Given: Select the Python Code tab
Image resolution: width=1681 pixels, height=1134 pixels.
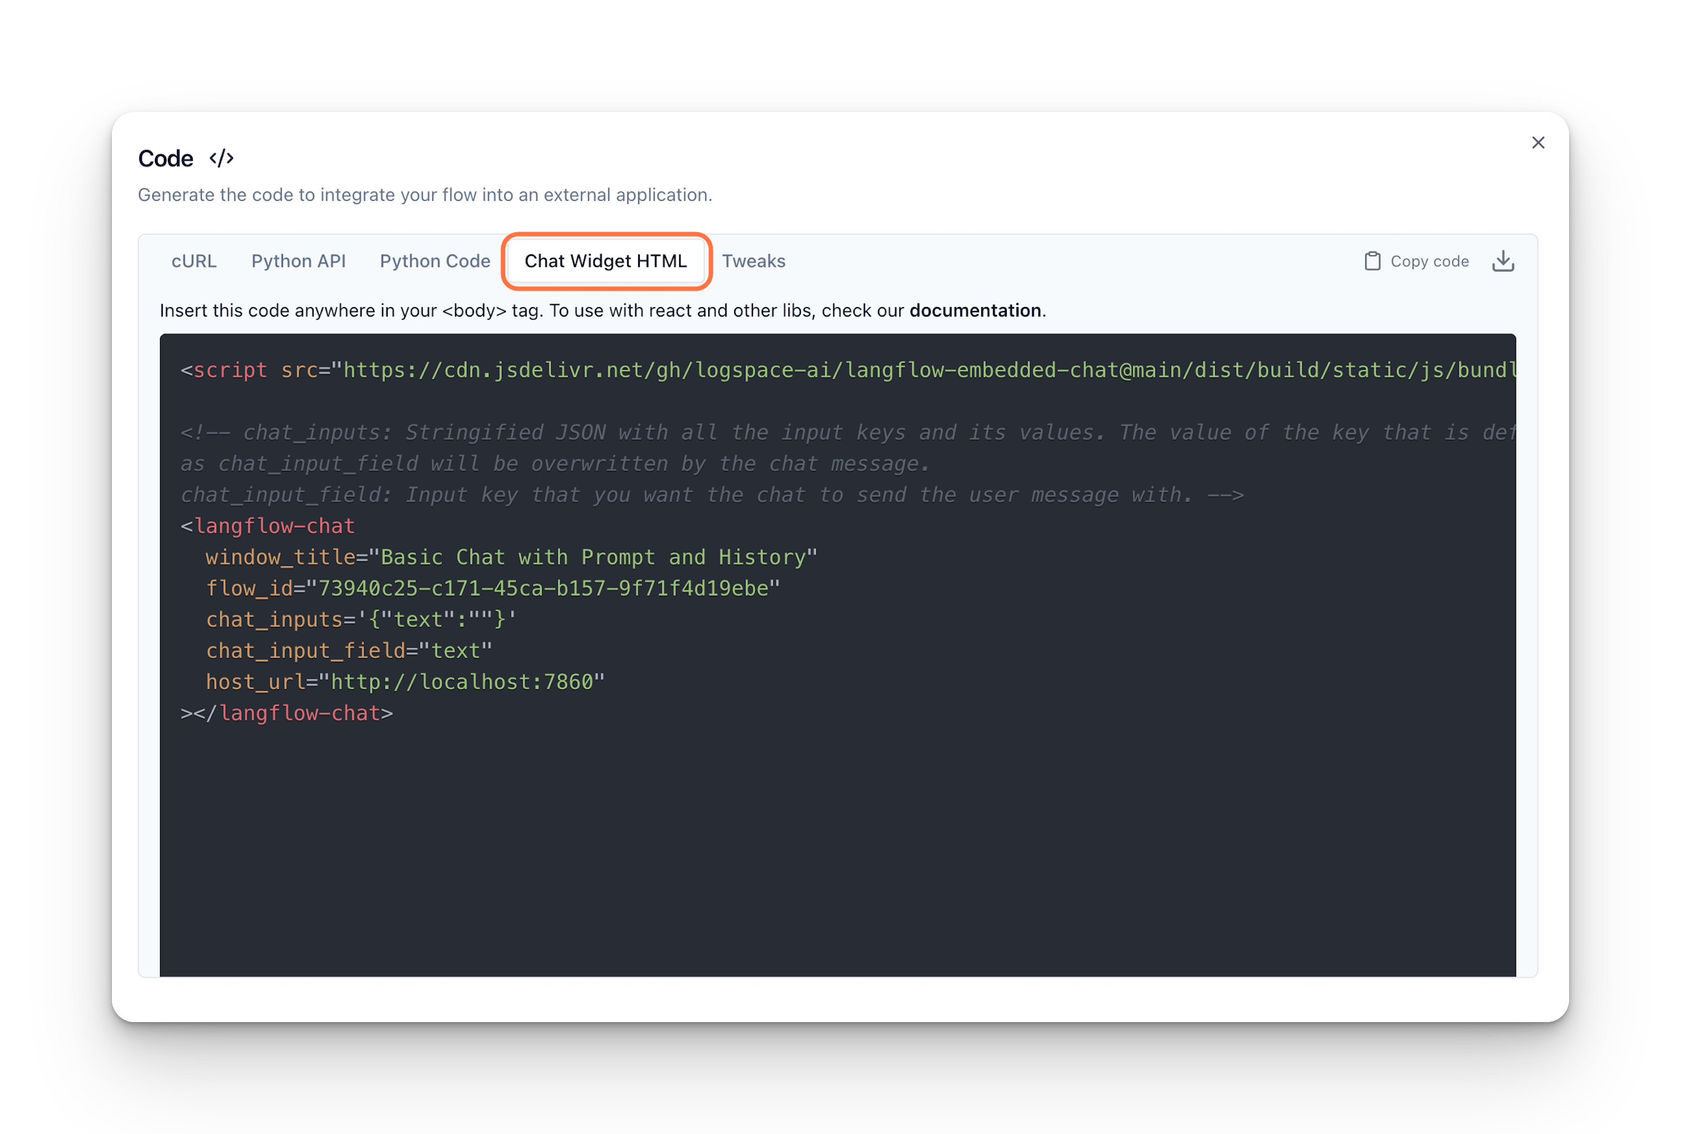Looking at the screenshot, I should [435, 261].
